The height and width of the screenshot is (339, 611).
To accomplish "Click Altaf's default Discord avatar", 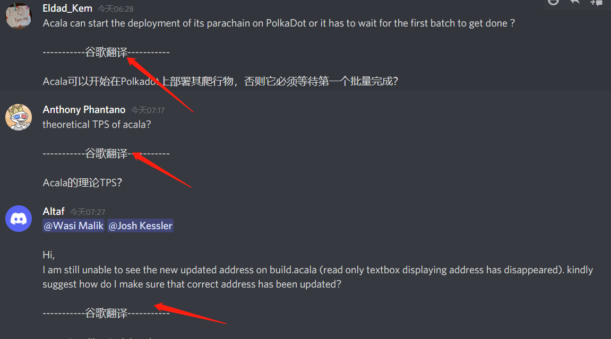I will [x=19, y=219].
